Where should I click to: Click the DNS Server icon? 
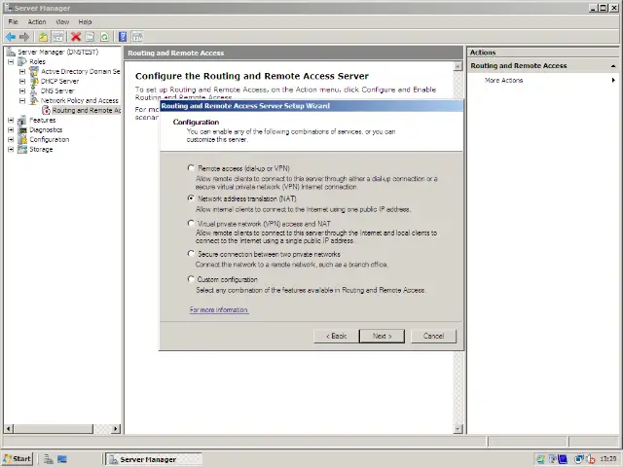[x=34, y=90]
